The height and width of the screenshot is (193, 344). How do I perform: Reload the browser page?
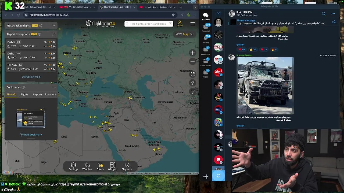coord(18,15)
